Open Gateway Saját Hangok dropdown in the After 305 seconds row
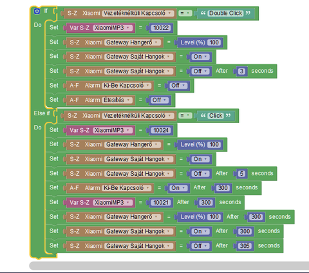The height and width of the screenshot is (273, 309). click(139, 246)
